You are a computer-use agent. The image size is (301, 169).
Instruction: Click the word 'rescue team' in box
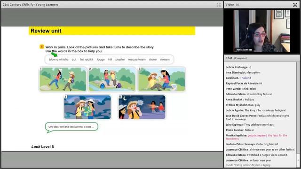pyautogui.click(x=137, y=60)
